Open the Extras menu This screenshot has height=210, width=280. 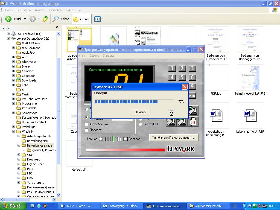(x=70, y=10)
